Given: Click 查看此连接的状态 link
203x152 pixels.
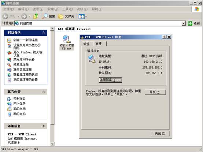Looking at the screenshot, I should point(26,74).
